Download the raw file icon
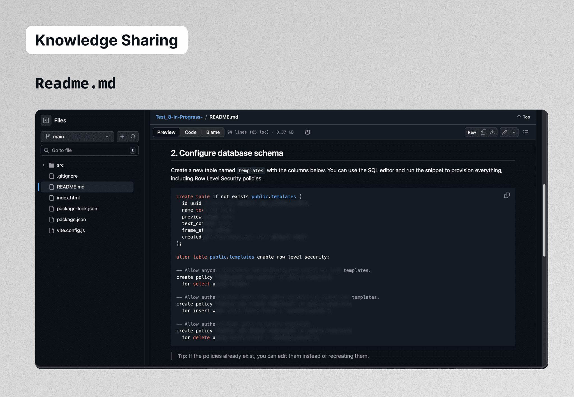Viewport: 574px width, 397px height. tap(493, 132)
